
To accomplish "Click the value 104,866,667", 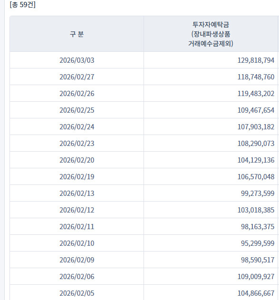I will [x=256, y=293].
